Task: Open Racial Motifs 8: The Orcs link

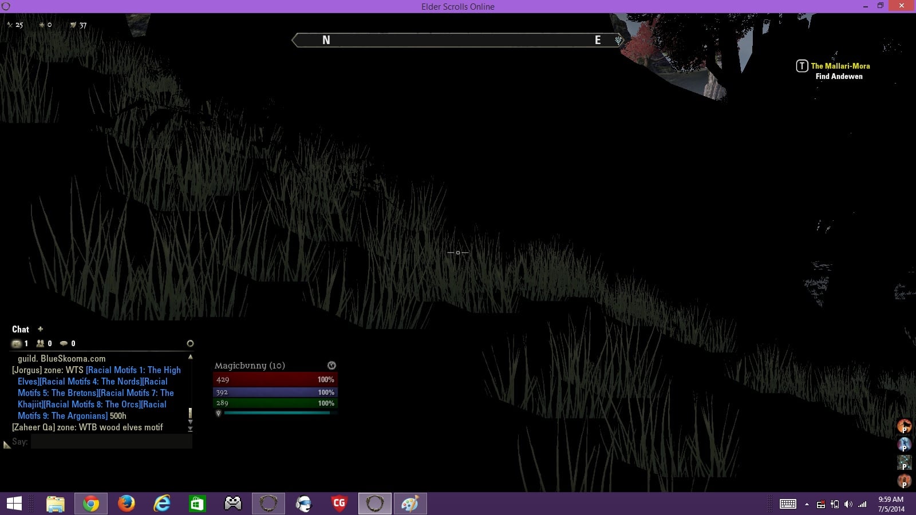Action: pyautogui.click(x=92, y=404)
